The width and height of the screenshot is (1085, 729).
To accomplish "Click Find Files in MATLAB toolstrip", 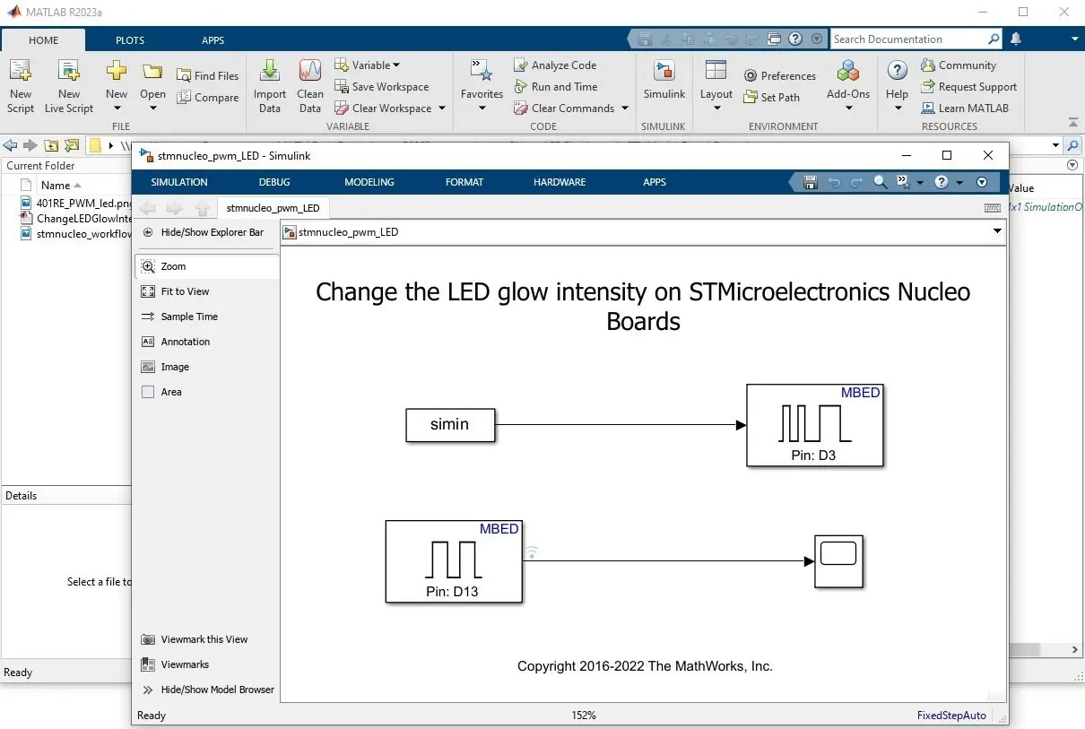I will pyautogui.click(x=207, y=76).
